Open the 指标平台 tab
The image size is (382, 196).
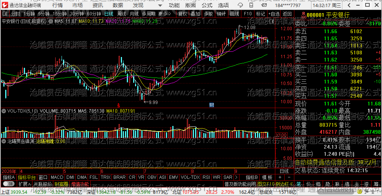[x=27, y=177]
